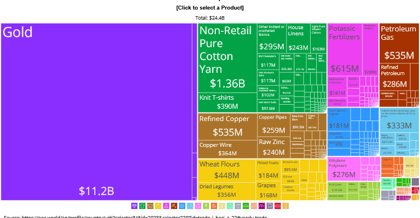
Task: Click the Onions cell
Action: pyautogui.click(x=290, y=179)
